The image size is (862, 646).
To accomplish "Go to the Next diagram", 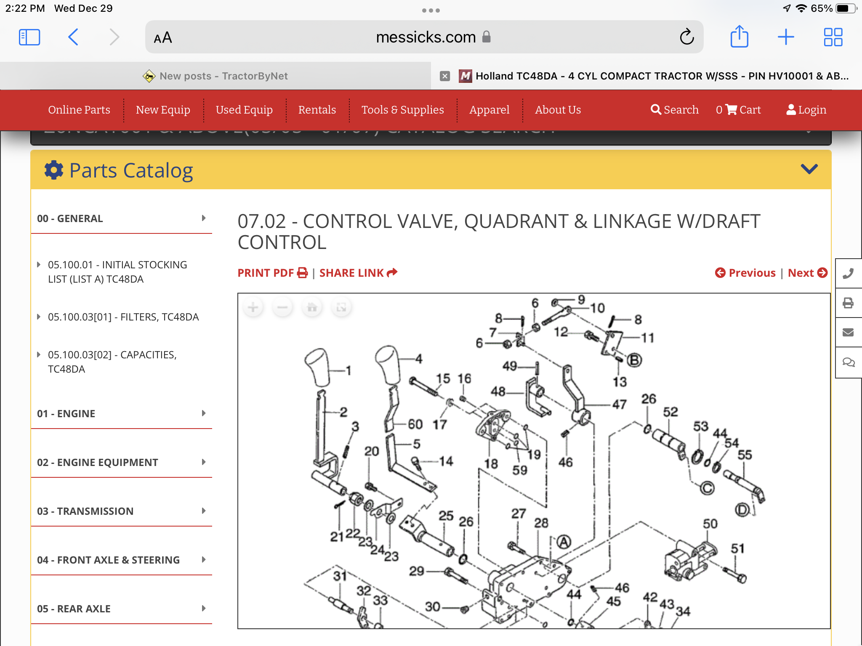I will (x=808, y=273).
